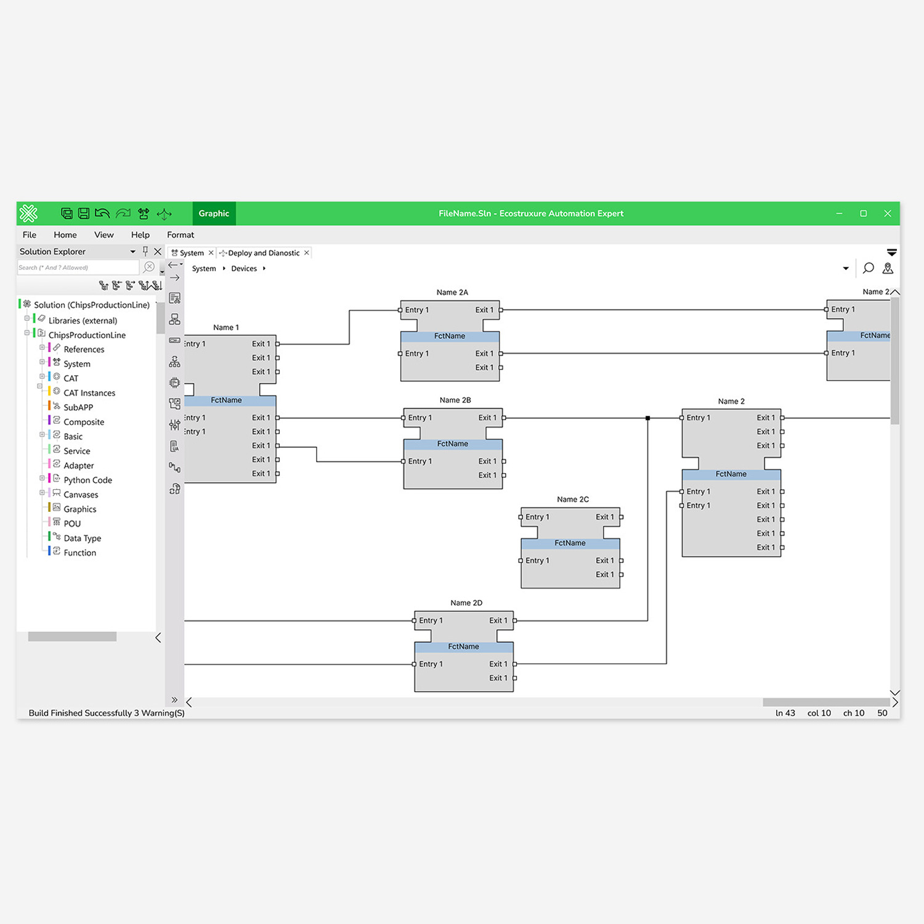This screenshot has height=924, width=924.
Task: Click Devices in the breadcrumb path
Action: coord(244,269)
